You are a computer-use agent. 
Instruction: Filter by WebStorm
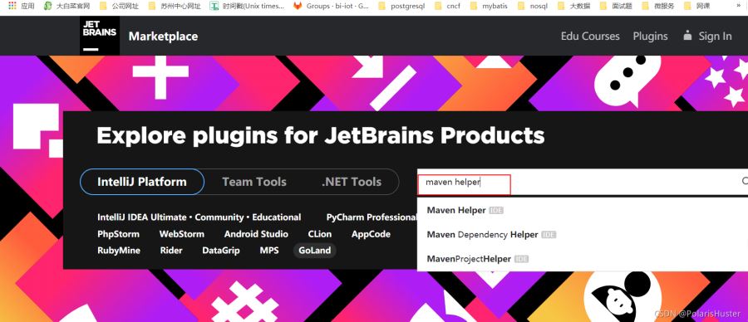pyautogui.click(x=182, y=234)
